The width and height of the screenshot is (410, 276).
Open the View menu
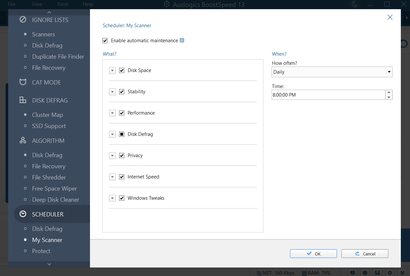click(x=37, y=4)
